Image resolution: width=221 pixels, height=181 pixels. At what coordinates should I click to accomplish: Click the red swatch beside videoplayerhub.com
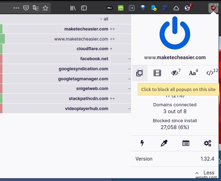click(1, 109)
